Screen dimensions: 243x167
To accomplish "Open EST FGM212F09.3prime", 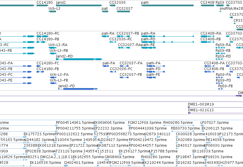I will [144, 123].
